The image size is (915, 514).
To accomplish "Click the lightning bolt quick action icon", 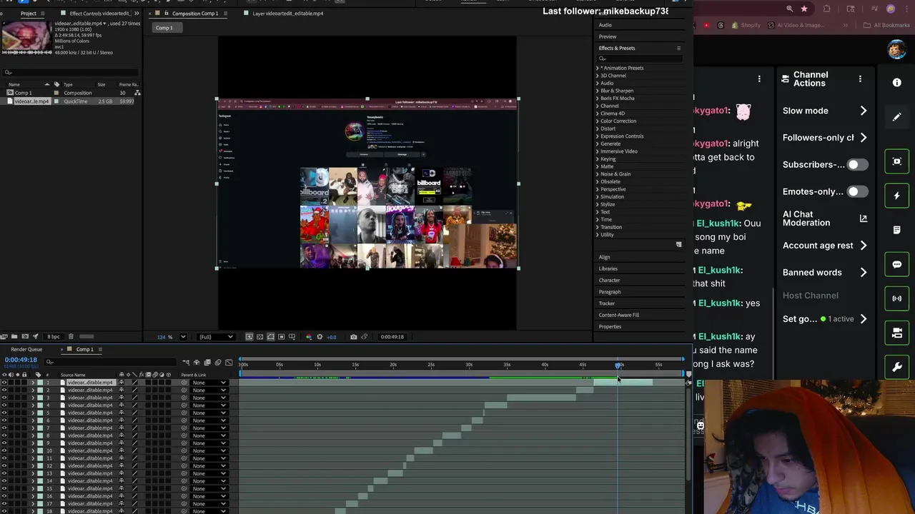I will (897, 196).
